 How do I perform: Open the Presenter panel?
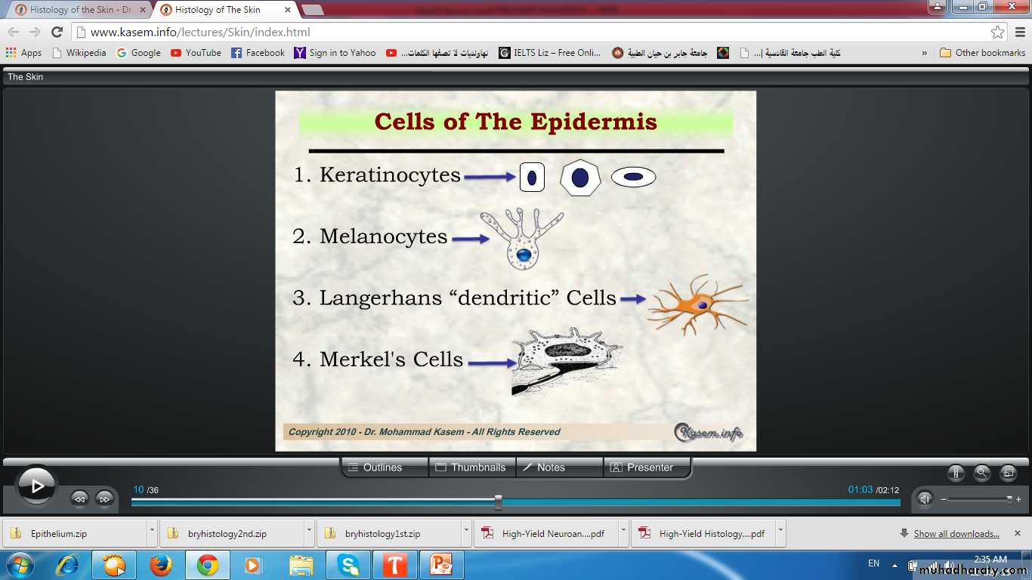[647, 467]
